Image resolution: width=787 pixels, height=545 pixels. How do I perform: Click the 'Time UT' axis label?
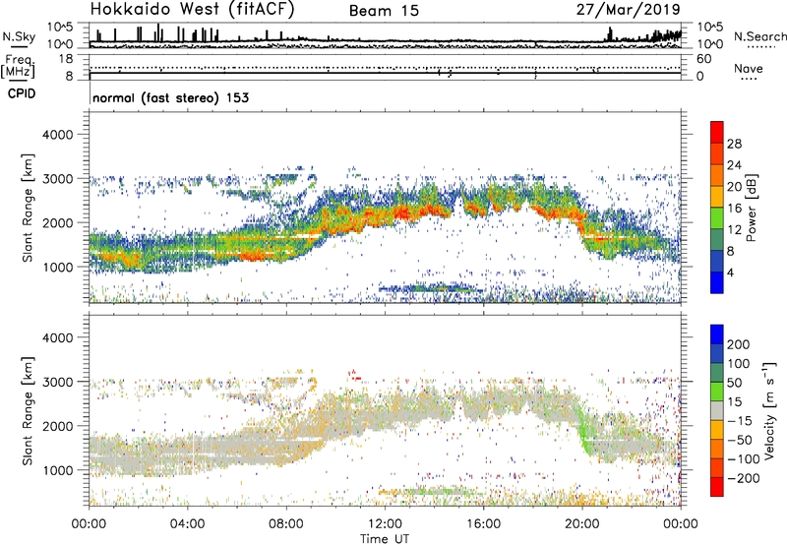[385, 539]
